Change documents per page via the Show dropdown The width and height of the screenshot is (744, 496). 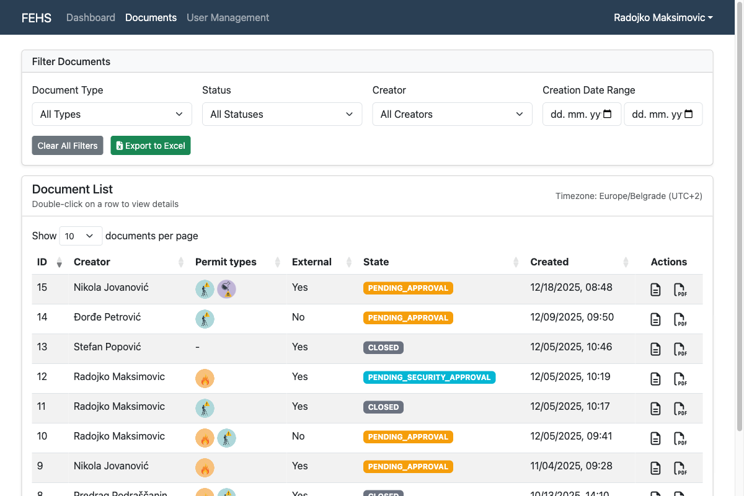click(80, 236)
